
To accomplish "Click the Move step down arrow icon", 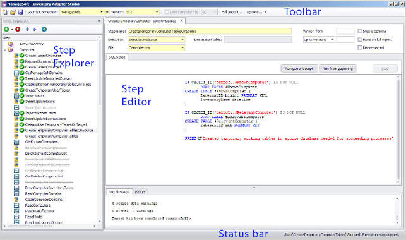I will tap(35, 29).
